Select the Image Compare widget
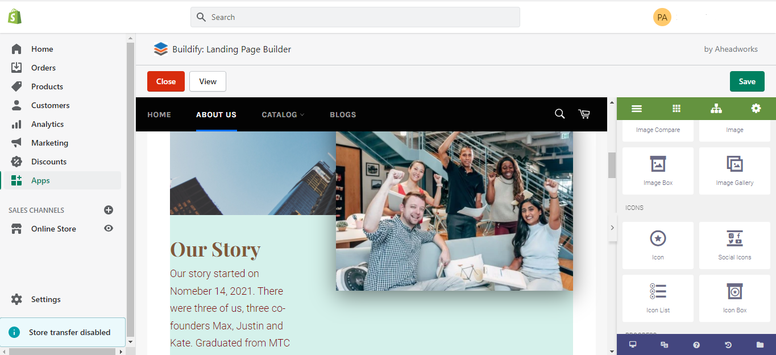This screenshot has height=355, width=776. [x=658, y=131]
